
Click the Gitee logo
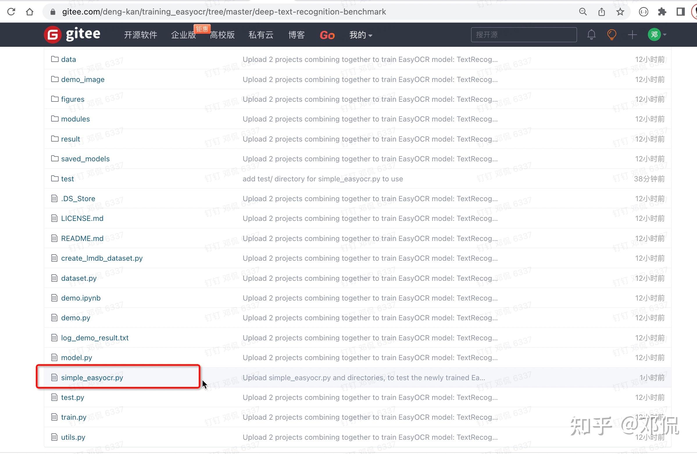(72, 35)
